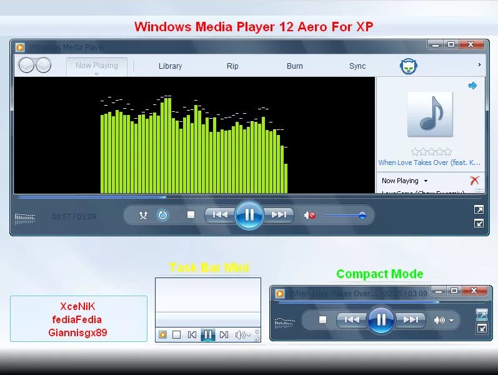Click the main player seek progress bar
The image size is (498, 375).
249,197
